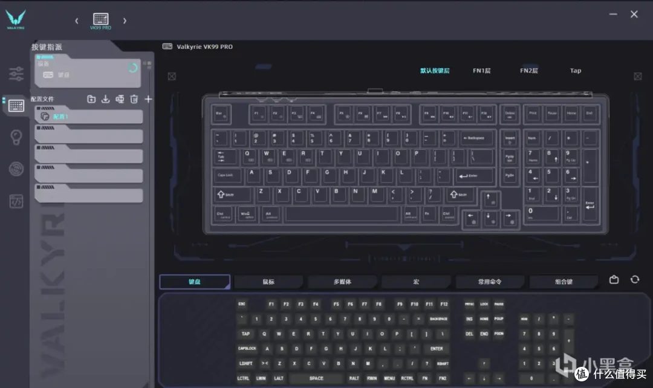Click the new profile folder icon
Image resolution: width=653 pixels, height=388 pixels.
[x=91, y=99]
